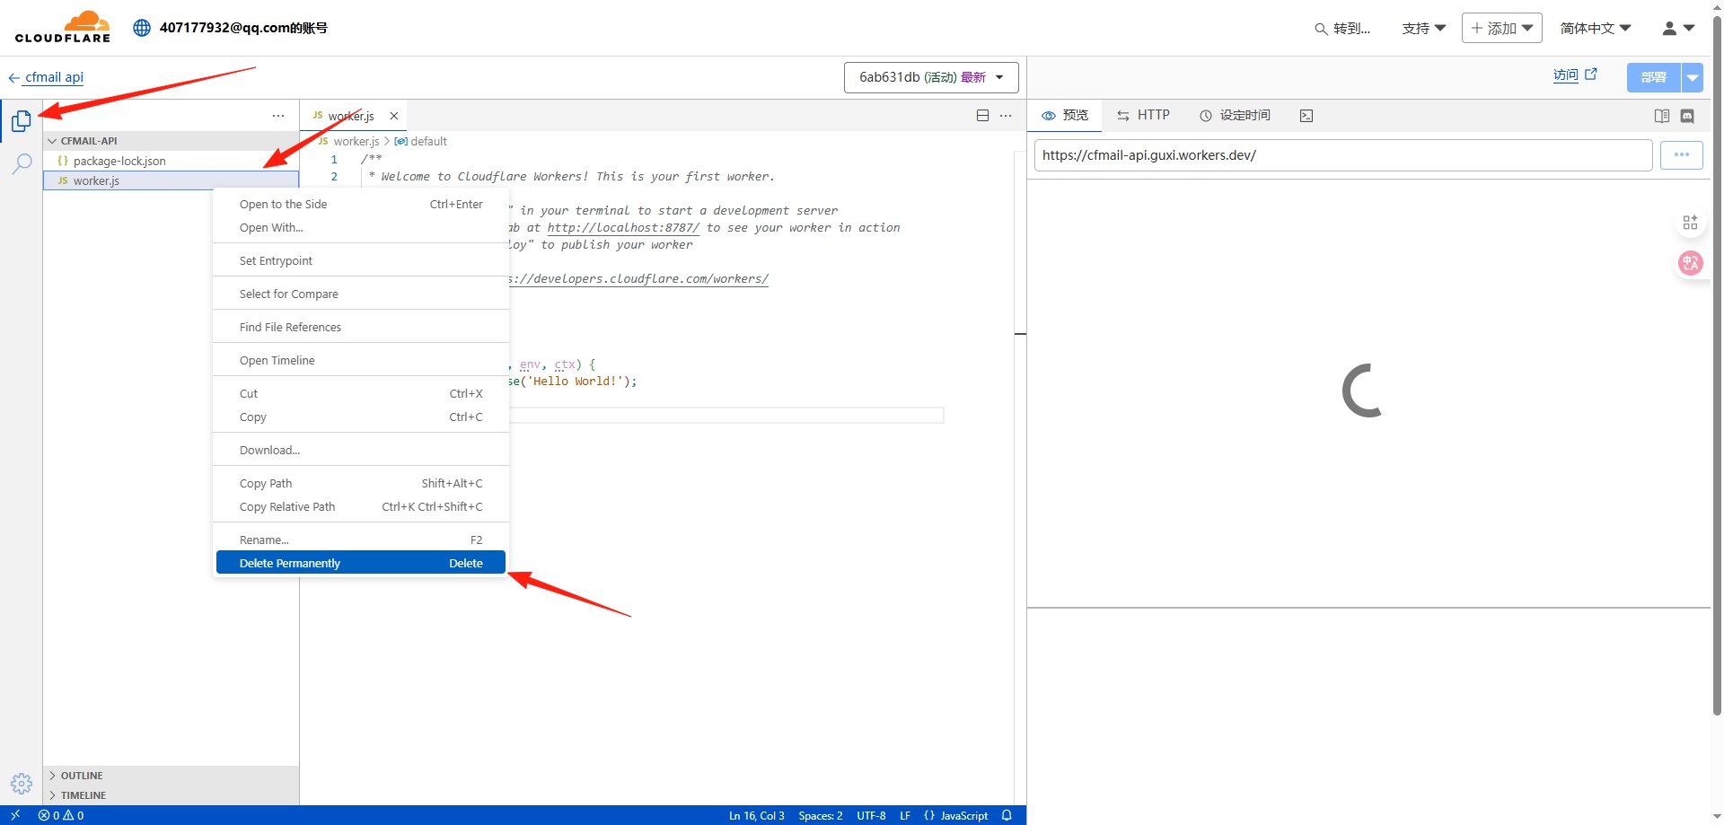Choose Delete Permanently from context menu
1724x825 pixels.
tap(360, 563)
